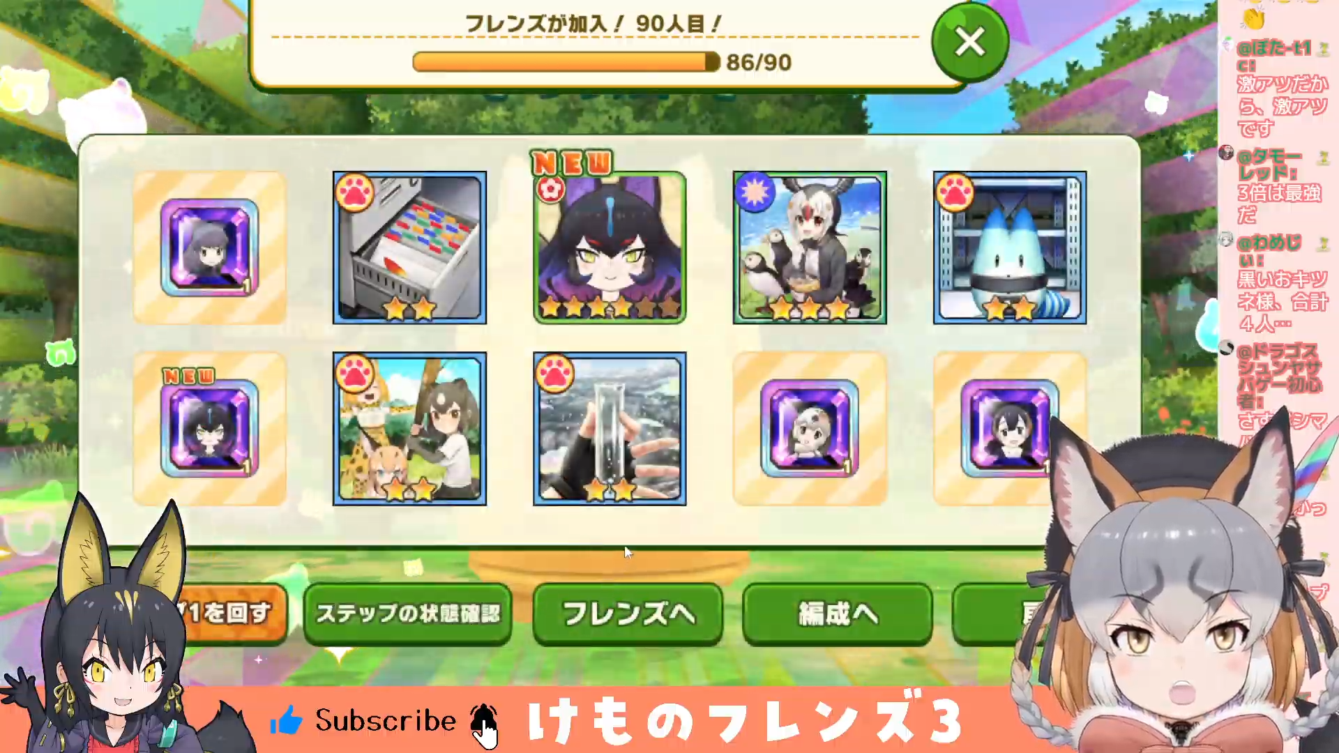Click the 86/90 friends progress bar
The image size is (1339, 753).
[566, 62]
